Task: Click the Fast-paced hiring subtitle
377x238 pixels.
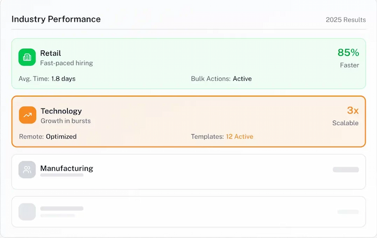Action: (66, 63)
